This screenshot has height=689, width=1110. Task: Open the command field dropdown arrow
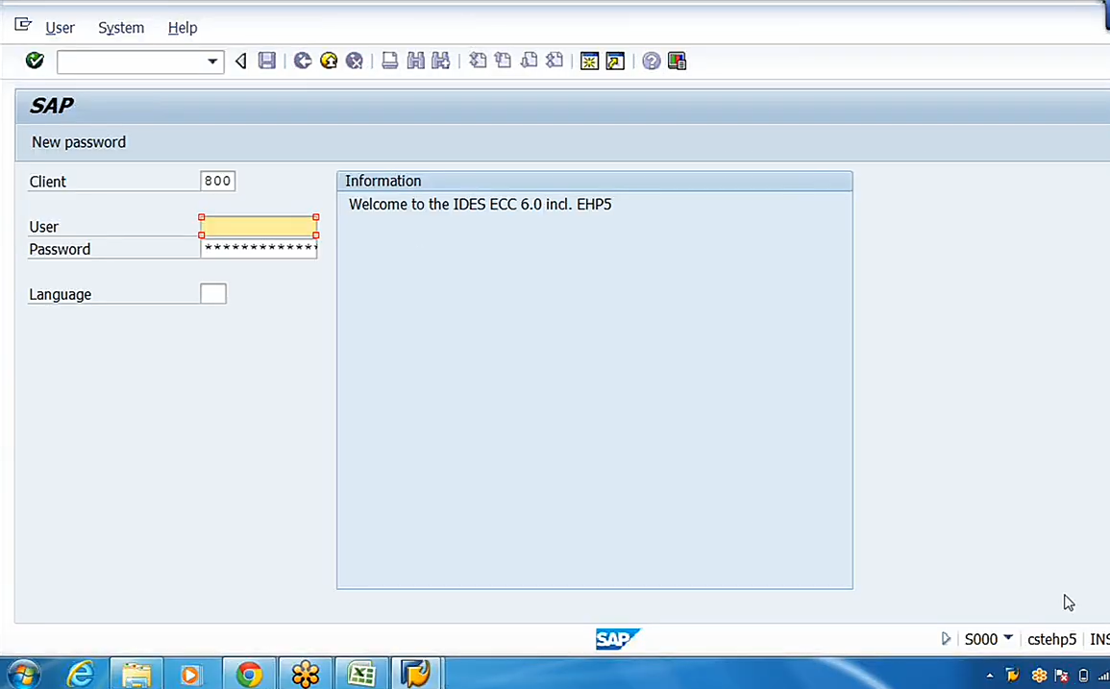pyautogui.click(x=212, y=62)
